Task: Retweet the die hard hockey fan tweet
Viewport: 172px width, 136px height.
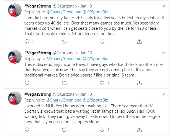Action: pyautogui.click(x=64, y=41)
